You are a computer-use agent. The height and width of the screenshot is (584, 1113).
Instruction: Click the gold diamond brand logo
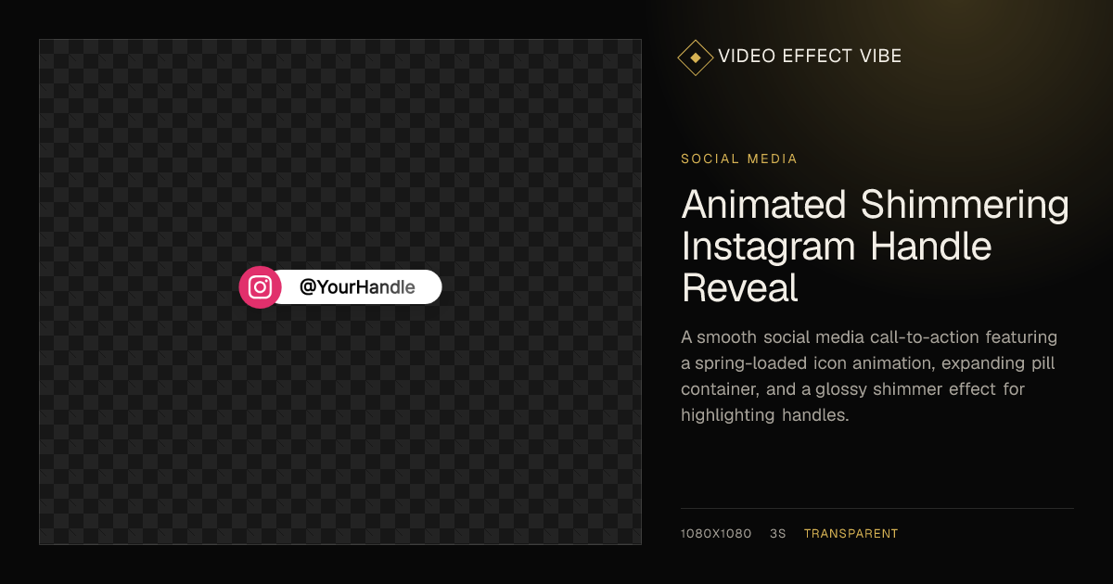695,57
